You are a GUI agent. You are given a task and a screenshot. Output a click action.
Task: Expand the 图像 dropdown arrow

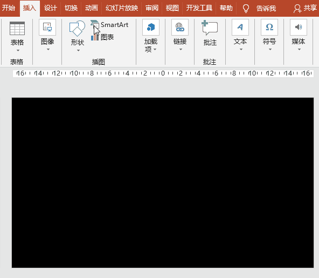click(48, 49)
